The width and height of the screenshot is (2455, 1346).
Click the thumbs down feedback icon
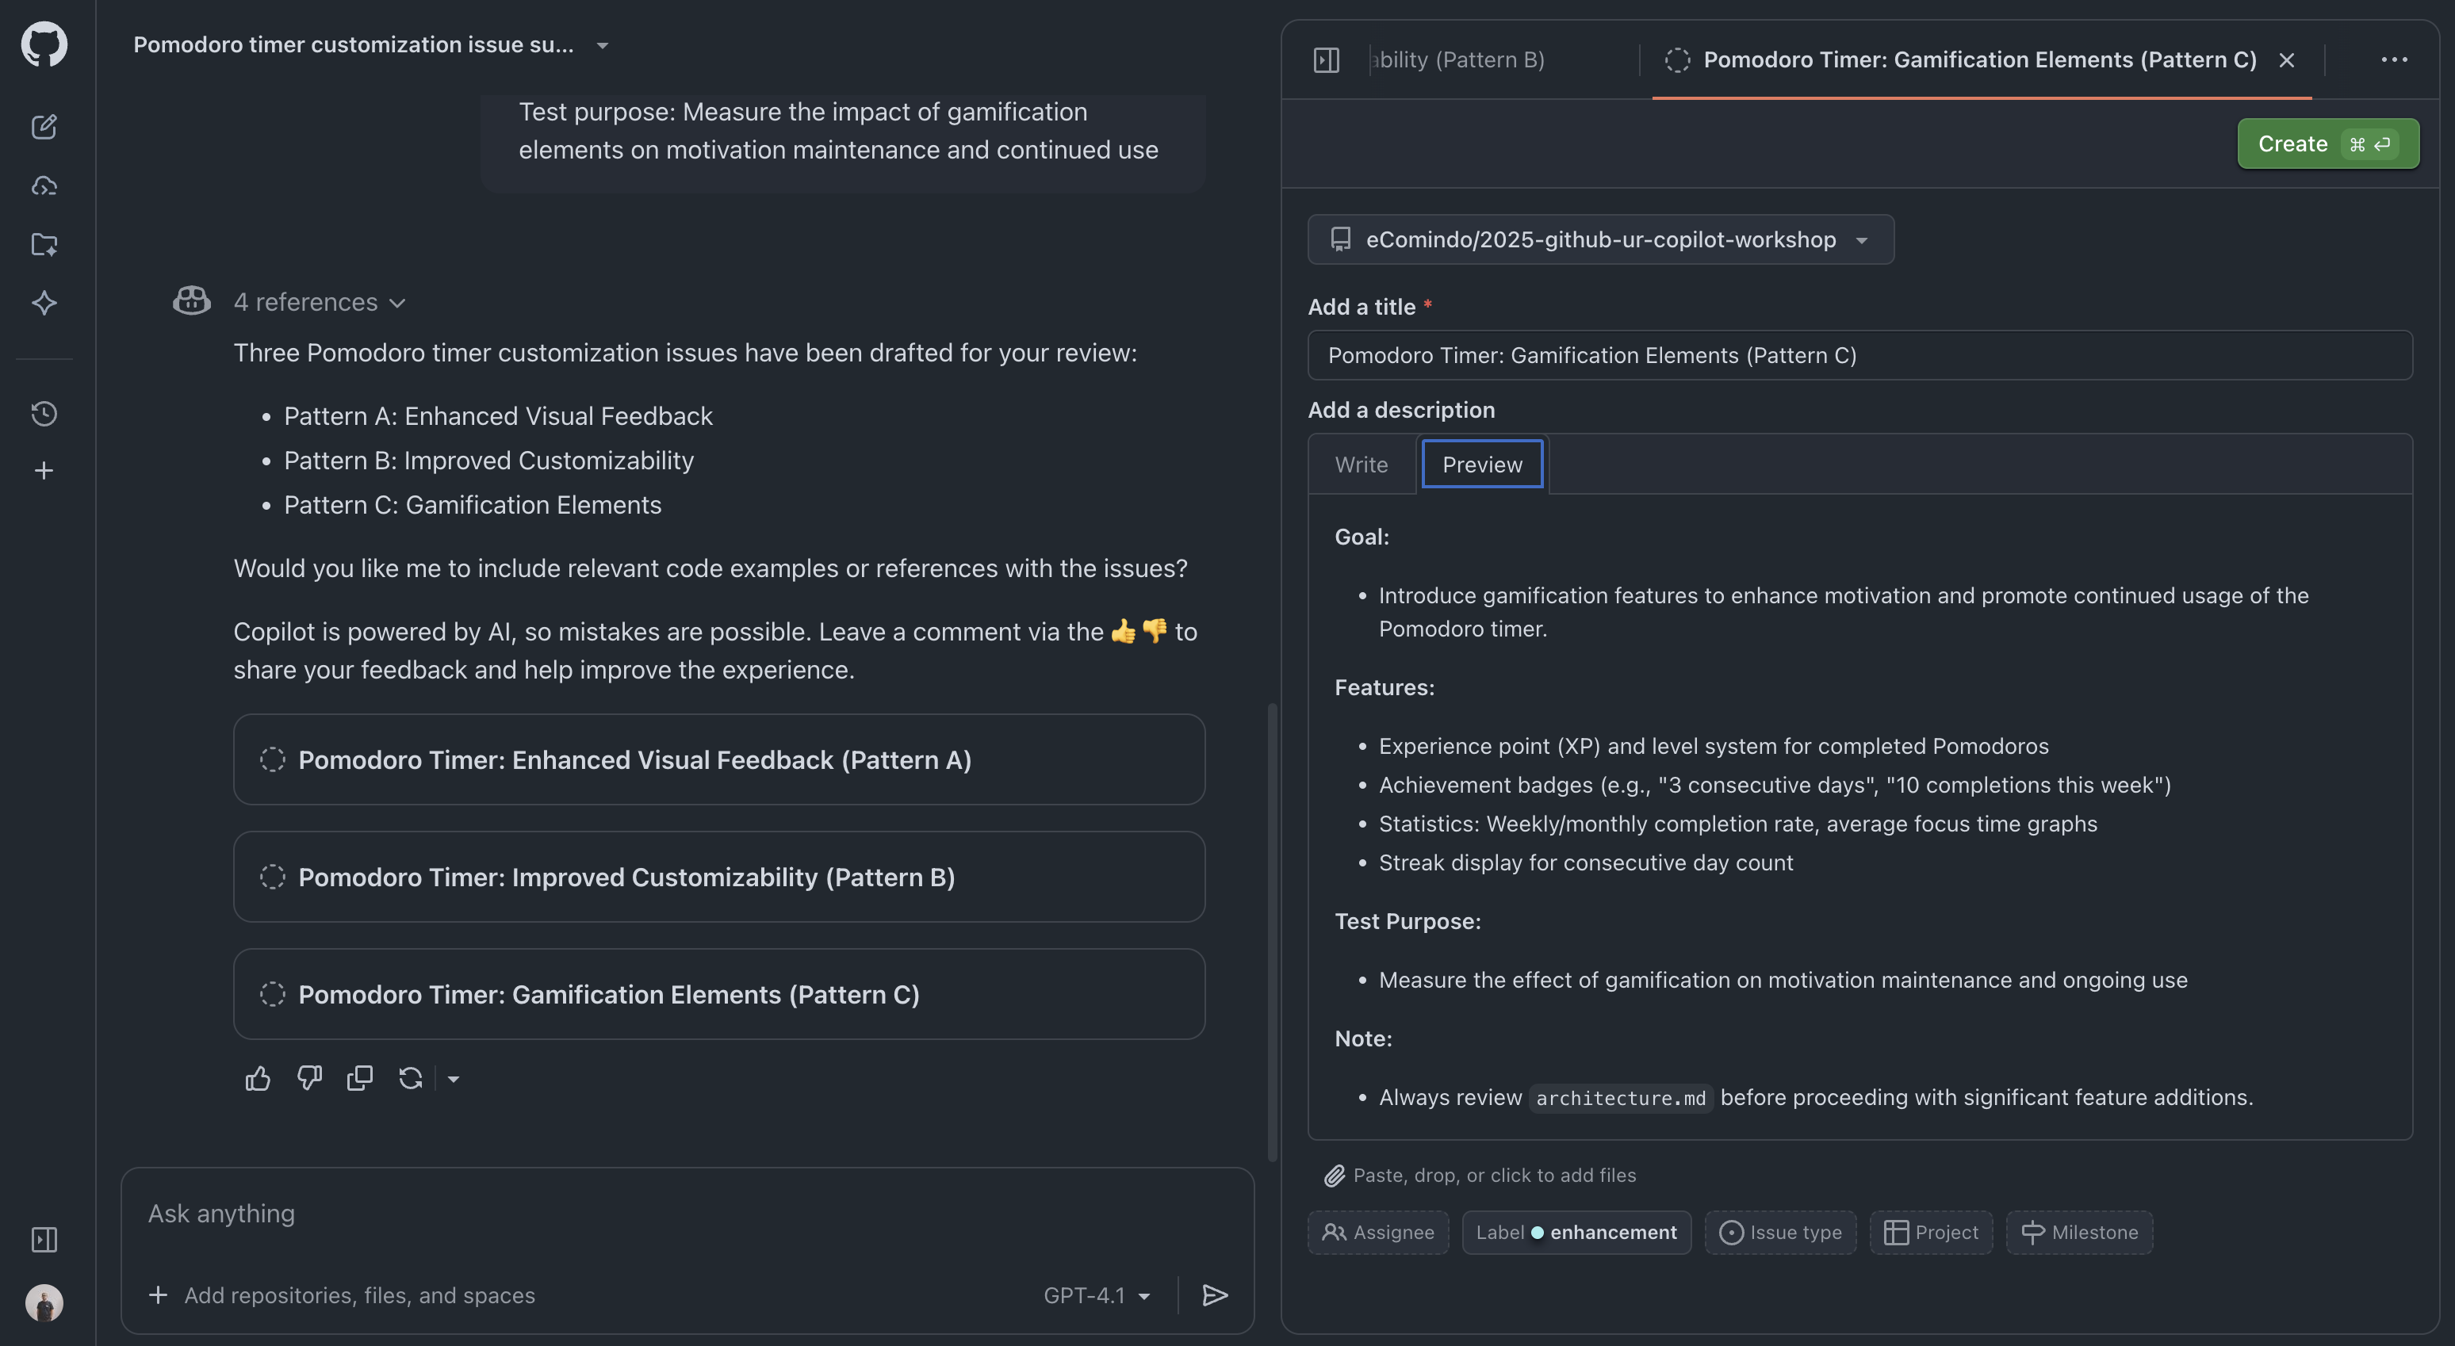click(308, 1078)
